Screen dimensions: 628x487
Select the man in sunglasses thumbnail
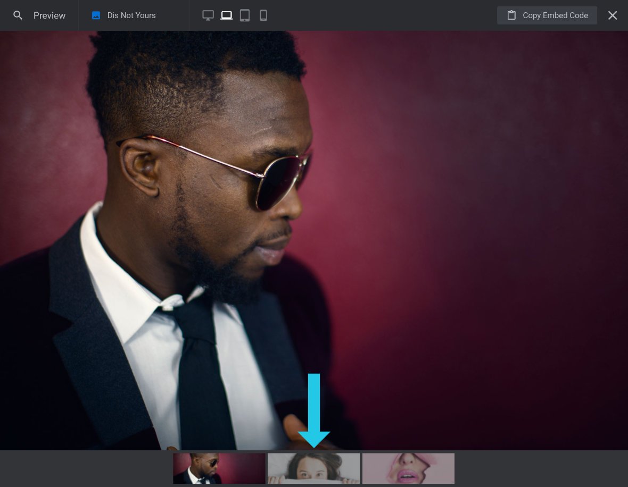tap(219, 468)
